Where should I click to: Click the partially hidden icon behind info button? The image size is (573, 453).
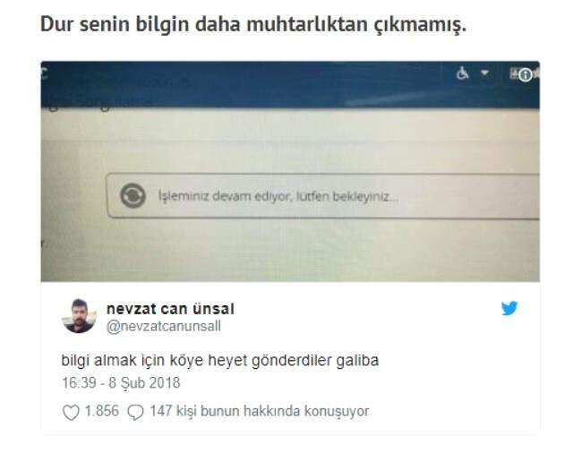(515, 74)
